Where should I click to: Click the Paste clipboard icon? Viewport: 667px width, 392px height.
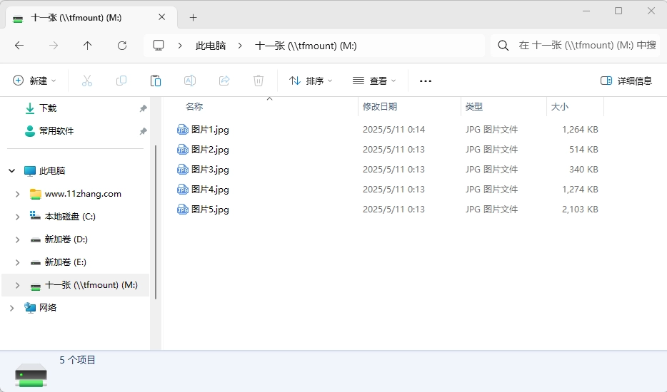(156, 81)
